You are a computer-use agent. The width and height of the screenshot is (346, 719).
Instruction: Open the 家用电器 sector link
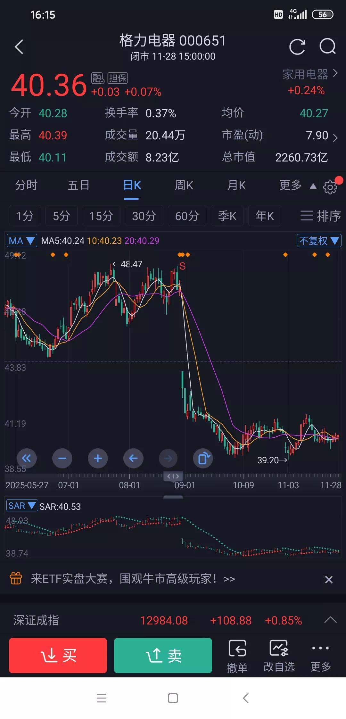pyautogui.click(x=305, y=74)
